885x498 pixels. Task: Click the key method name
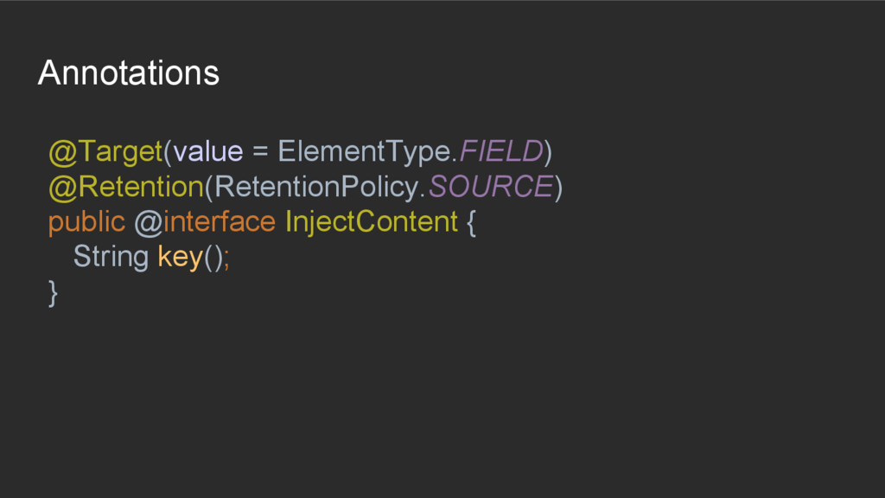(x=180, y=257)
